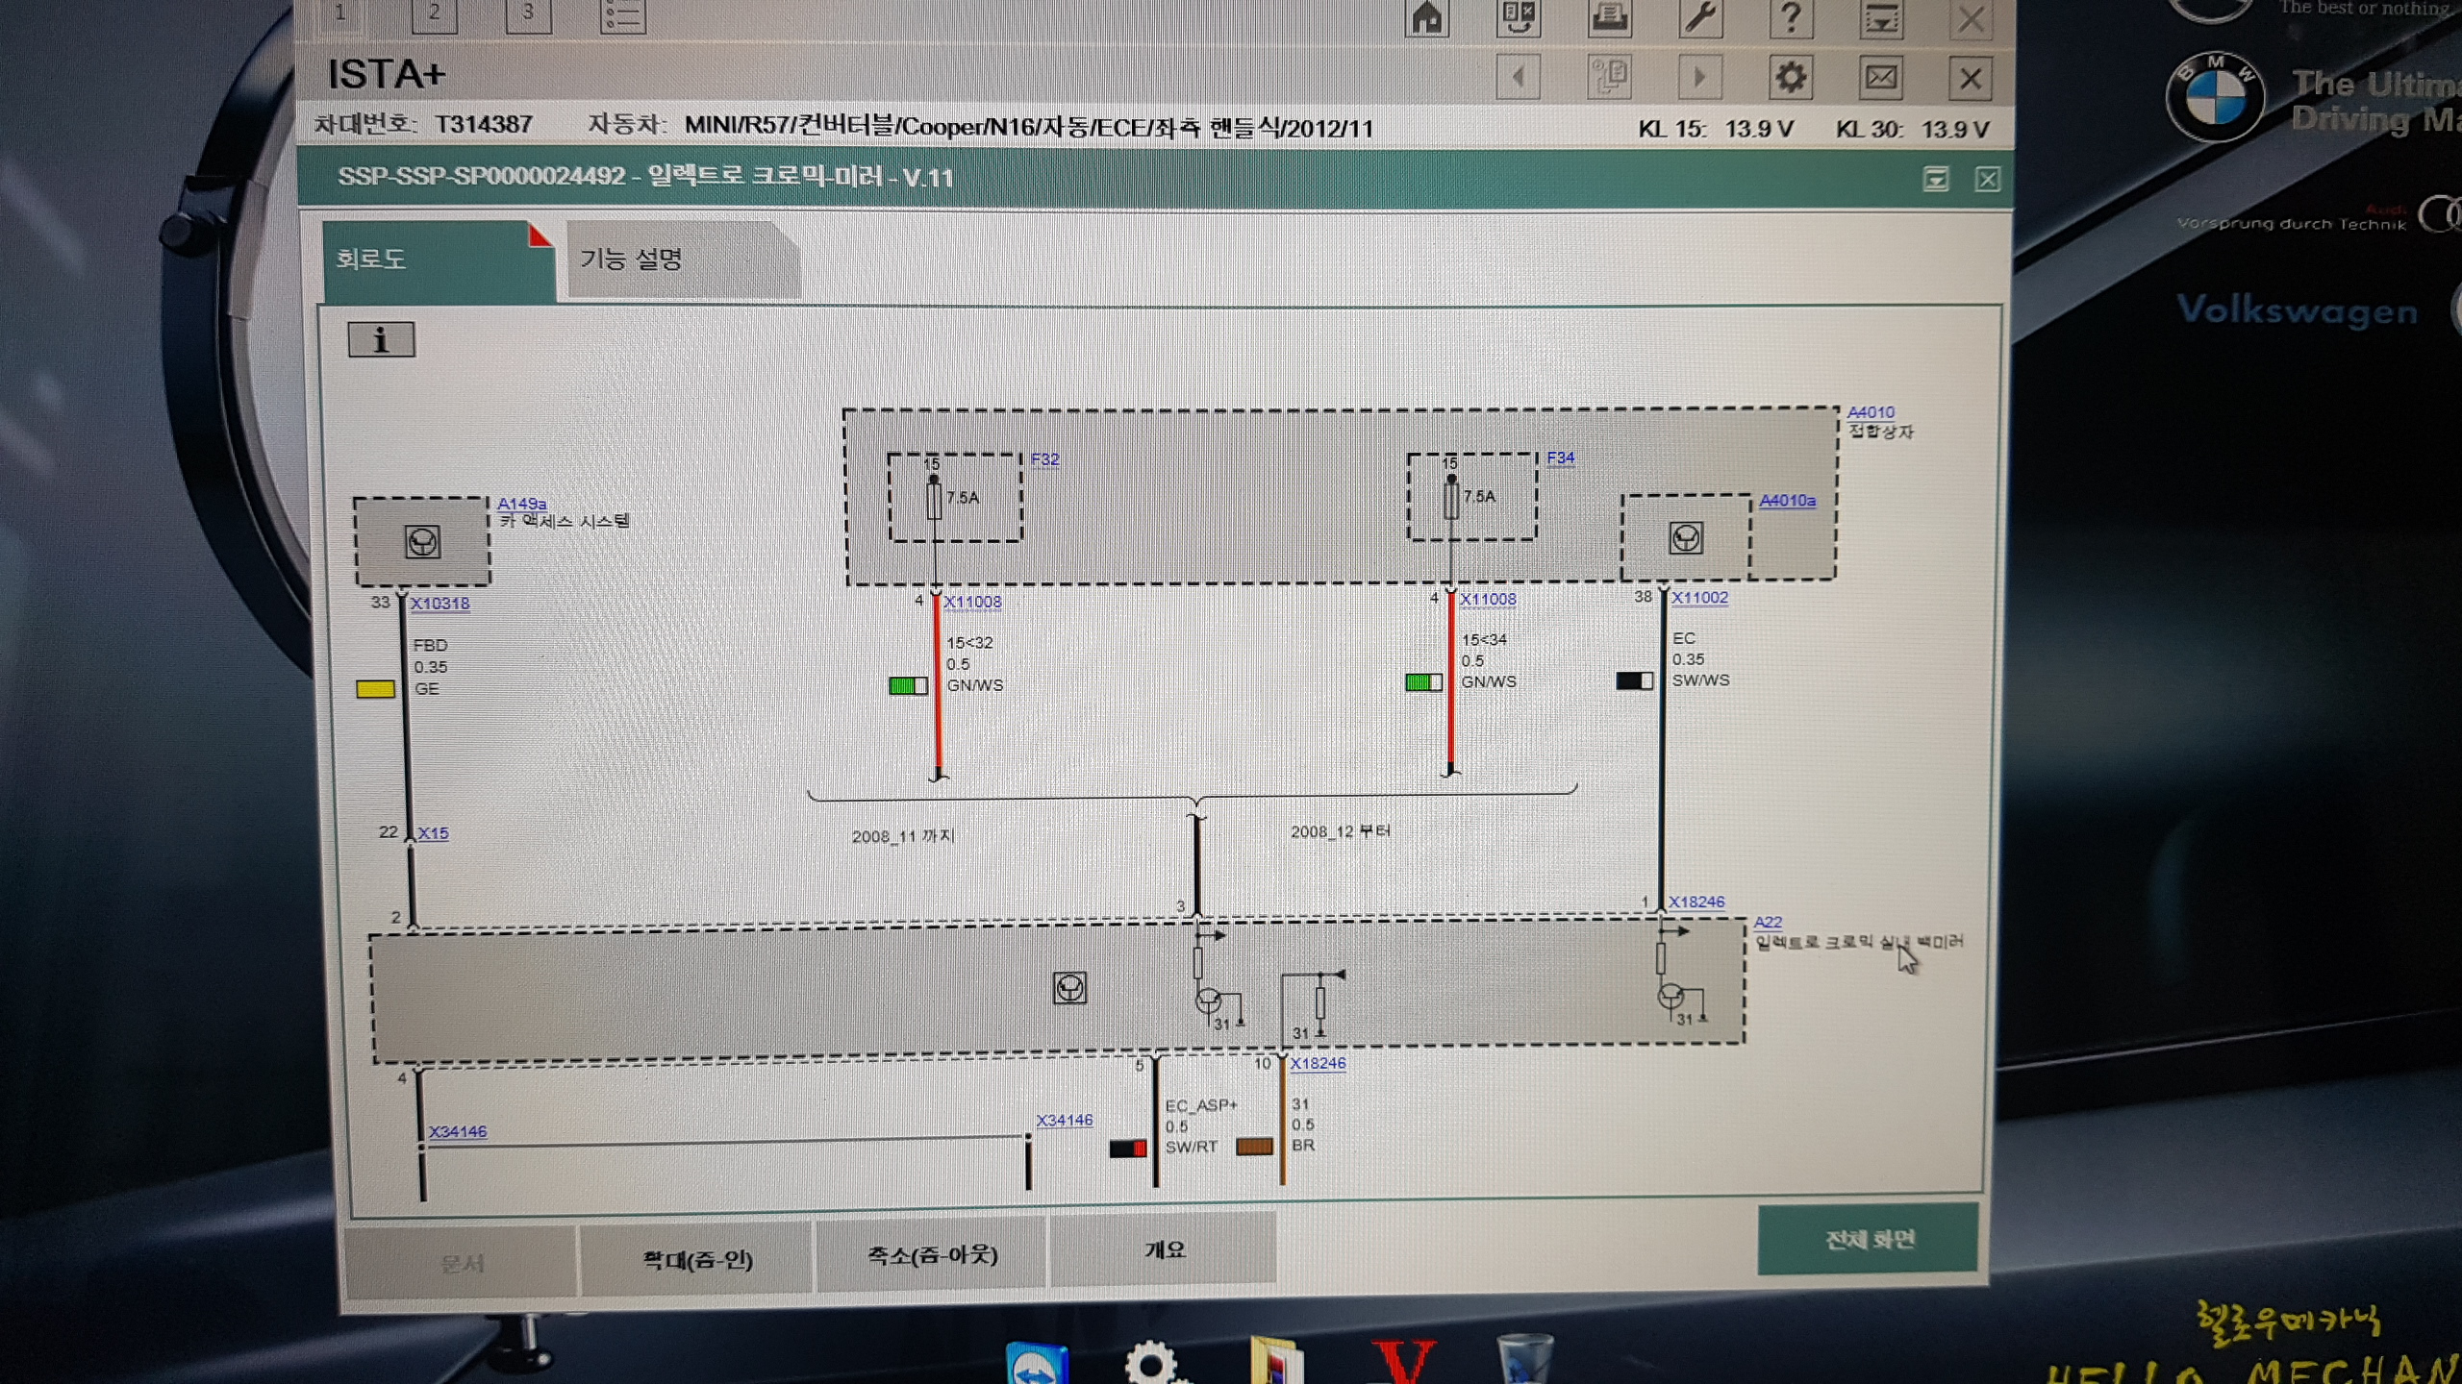2462x1384 pixels.
Task: Click the forward navigation arrow icon
Action: tap(1698, 78)
